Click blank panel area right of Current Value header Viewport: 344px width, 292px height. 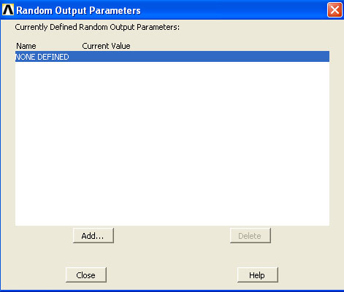click(229, 46)
